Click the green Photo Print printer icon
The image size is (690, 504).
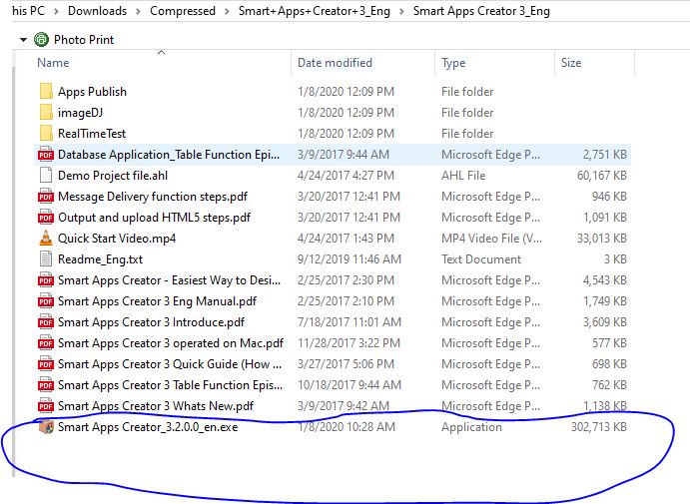point(41,40)
